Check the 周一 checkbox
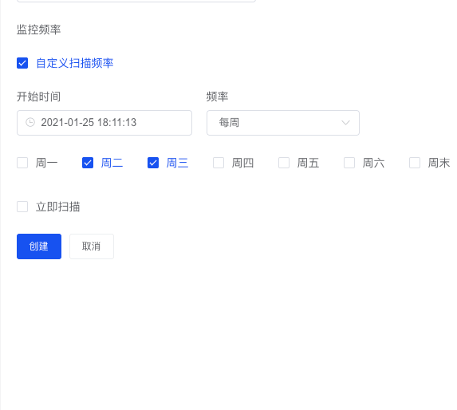The height and width of the screenshot is (410, 457). tap(22, 163)
